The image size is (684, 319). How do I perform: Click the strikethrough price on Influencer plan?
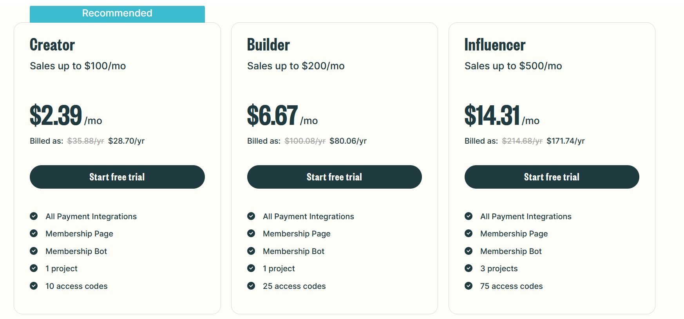pyautogui.click(x=522, y=141)
